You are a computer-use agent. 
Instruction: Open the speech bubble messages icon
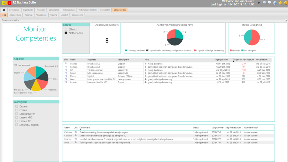click(269, 3)
